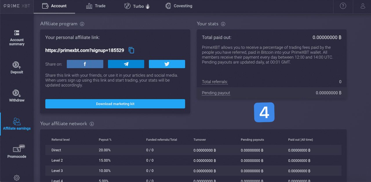Image resolution: width=371 pixels, height=182 pixels.
Task: Share affiliate link on Telegram
Action: (x=126, y=64)
